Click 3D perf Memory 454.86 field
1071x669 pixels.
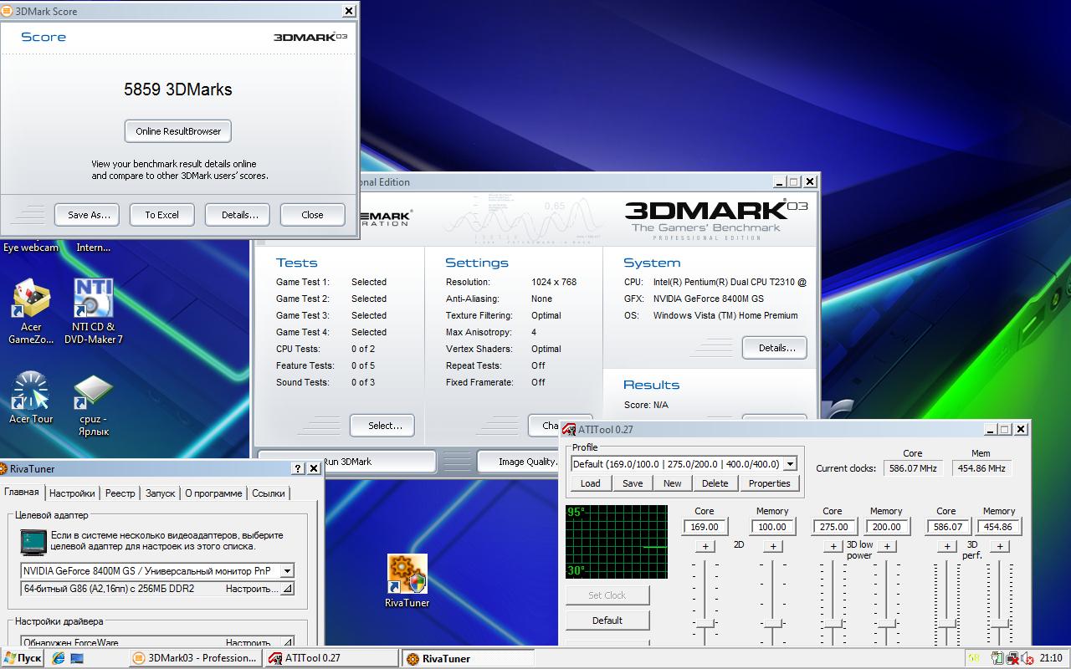[x=999, y=527]
